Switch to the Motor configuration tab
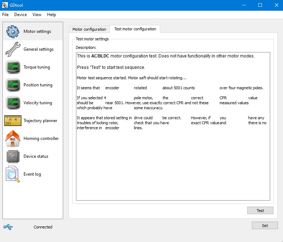This screenshot has height=242, width=283. point(89,29)
